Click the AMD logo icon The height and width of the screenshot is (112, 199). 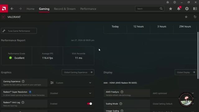pyautogui.click(x=4, y=9)
